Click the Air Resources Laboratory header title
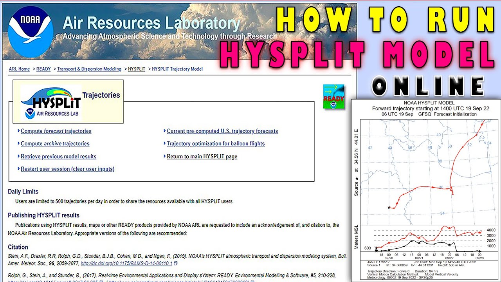Image resolution: width=501 pixels, height=282 pixels. click(x=151, y=23)
